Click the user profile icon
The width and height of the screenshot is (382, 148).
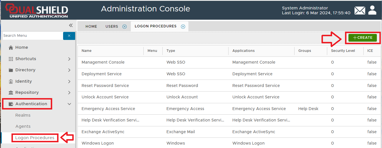coord(372,10)
